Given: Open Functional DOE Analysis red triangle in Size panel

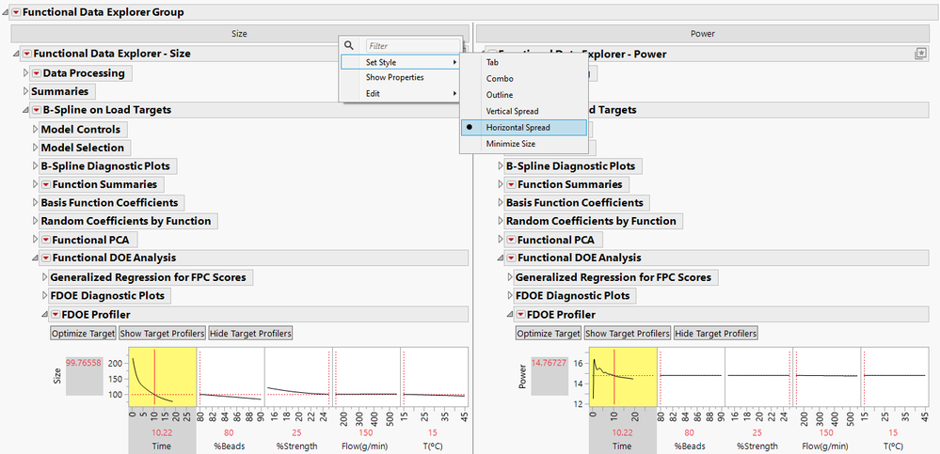Looking at the screenshot, I should click(45, 258).
